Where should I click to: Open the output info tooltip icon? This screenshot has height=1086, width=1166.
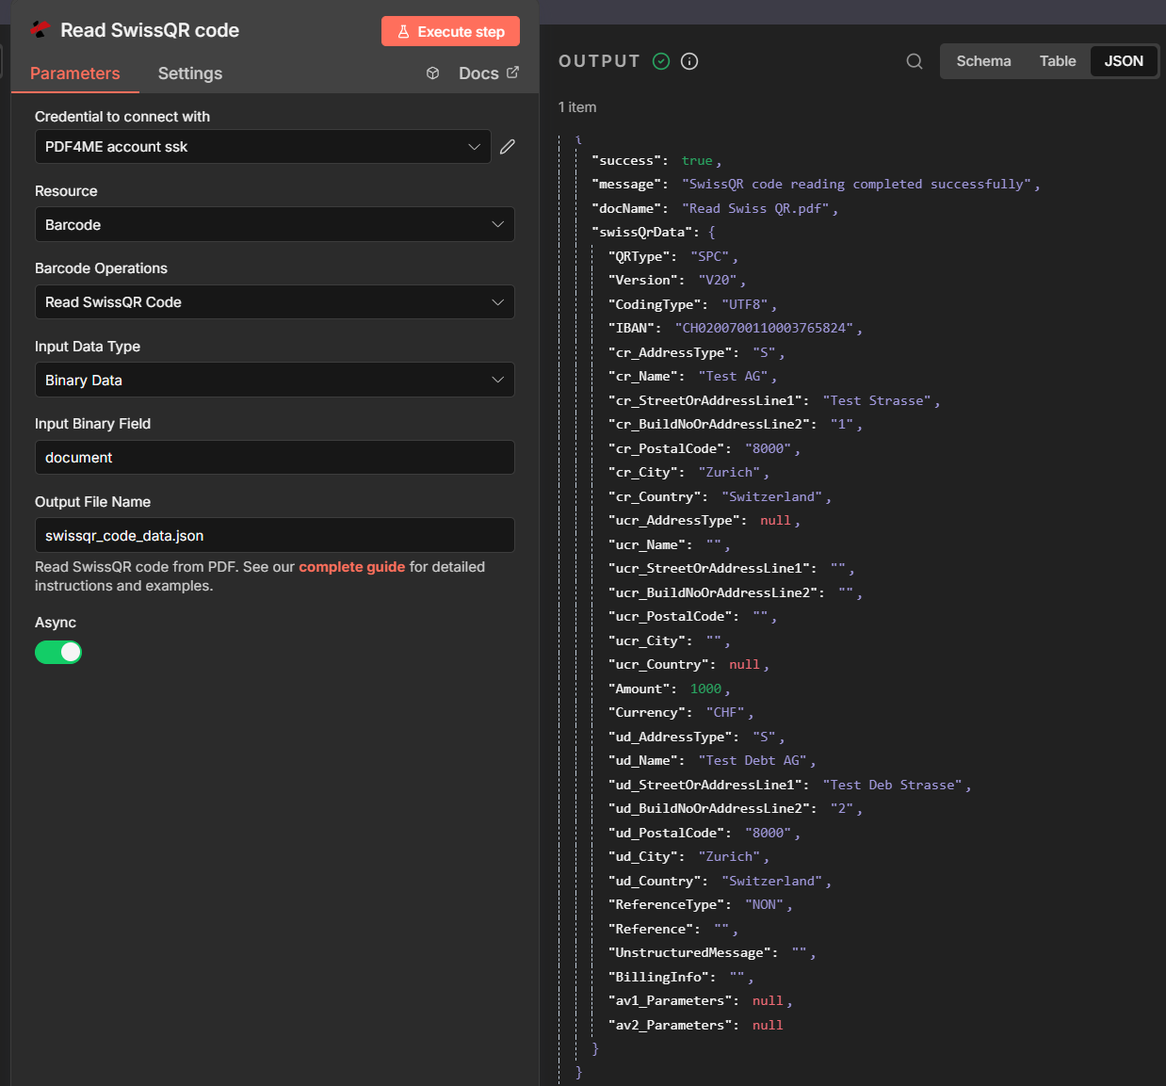point(688,61)
